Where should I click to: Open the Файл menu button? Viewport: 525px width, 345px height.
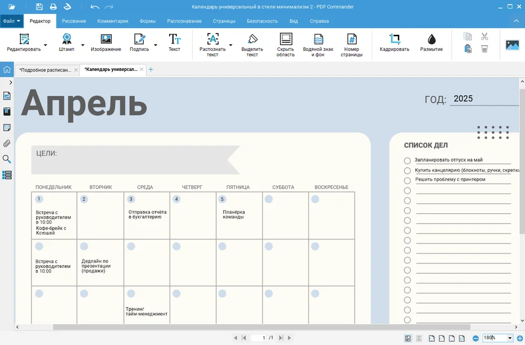point(11,22)
